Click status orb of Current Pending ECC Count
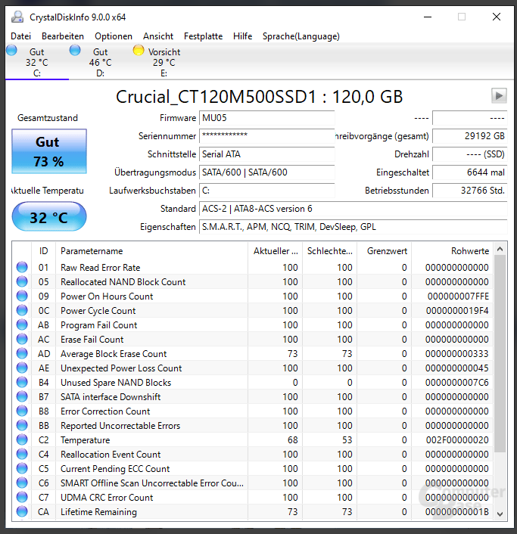Screen dimensions: 517x534 22,469
